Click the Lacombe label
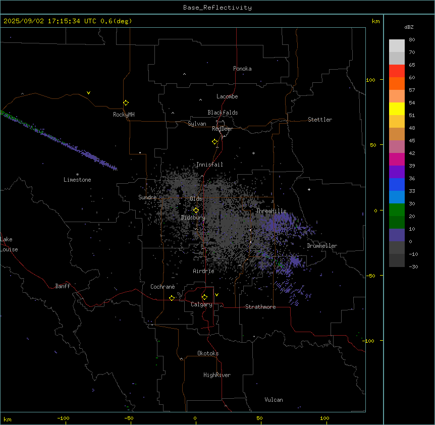This screenshot has height=425, width=435. 227,96
